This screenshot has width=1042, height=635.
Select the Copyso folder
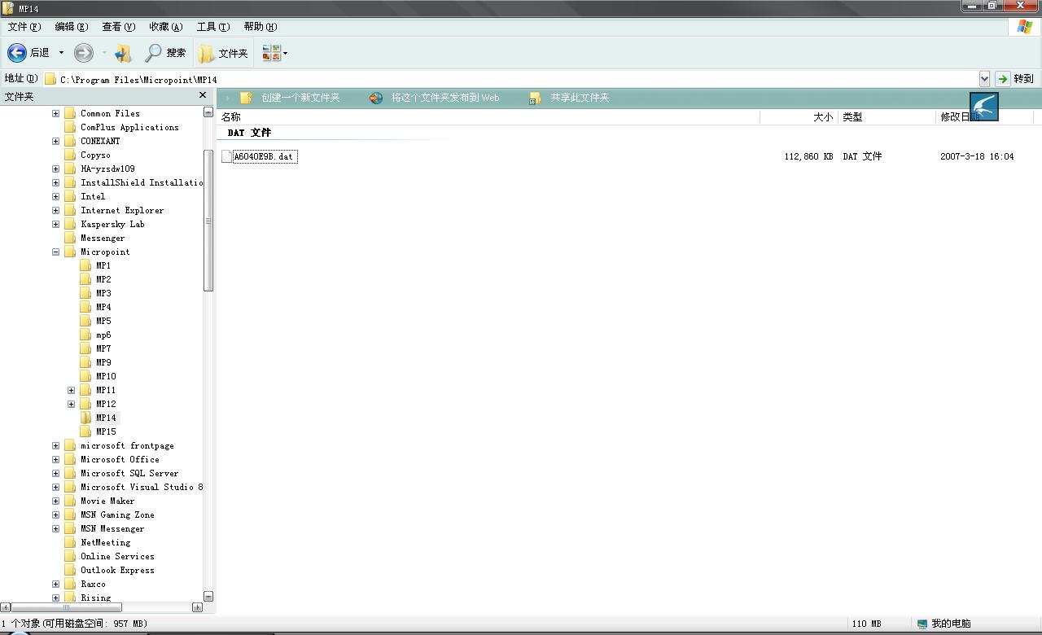pos(95,155)
